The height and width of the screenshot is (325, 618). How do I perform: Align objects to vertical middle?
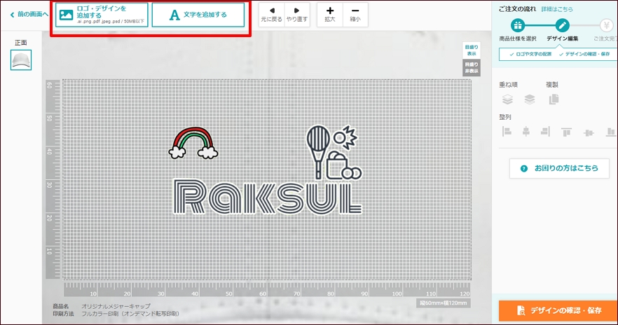tap(589, 133)
